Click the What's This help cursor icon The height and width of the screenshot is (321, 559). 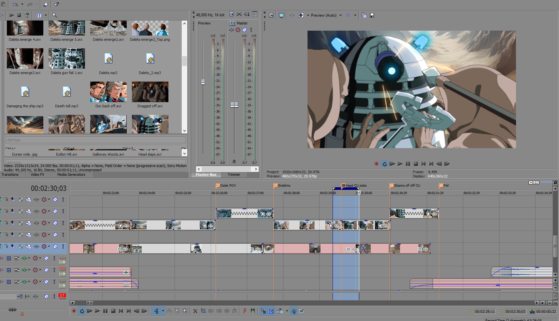click(x=57, y=4)
